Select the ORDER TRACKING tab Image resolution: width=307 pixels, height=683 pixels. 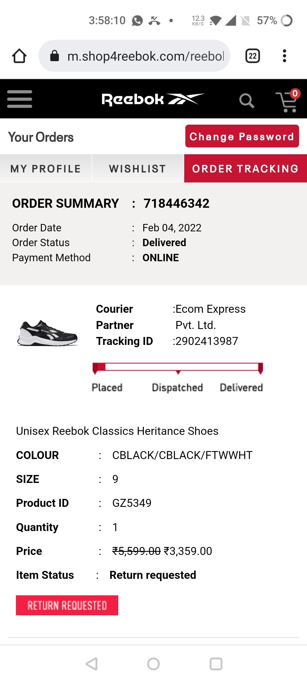(245, 168)
